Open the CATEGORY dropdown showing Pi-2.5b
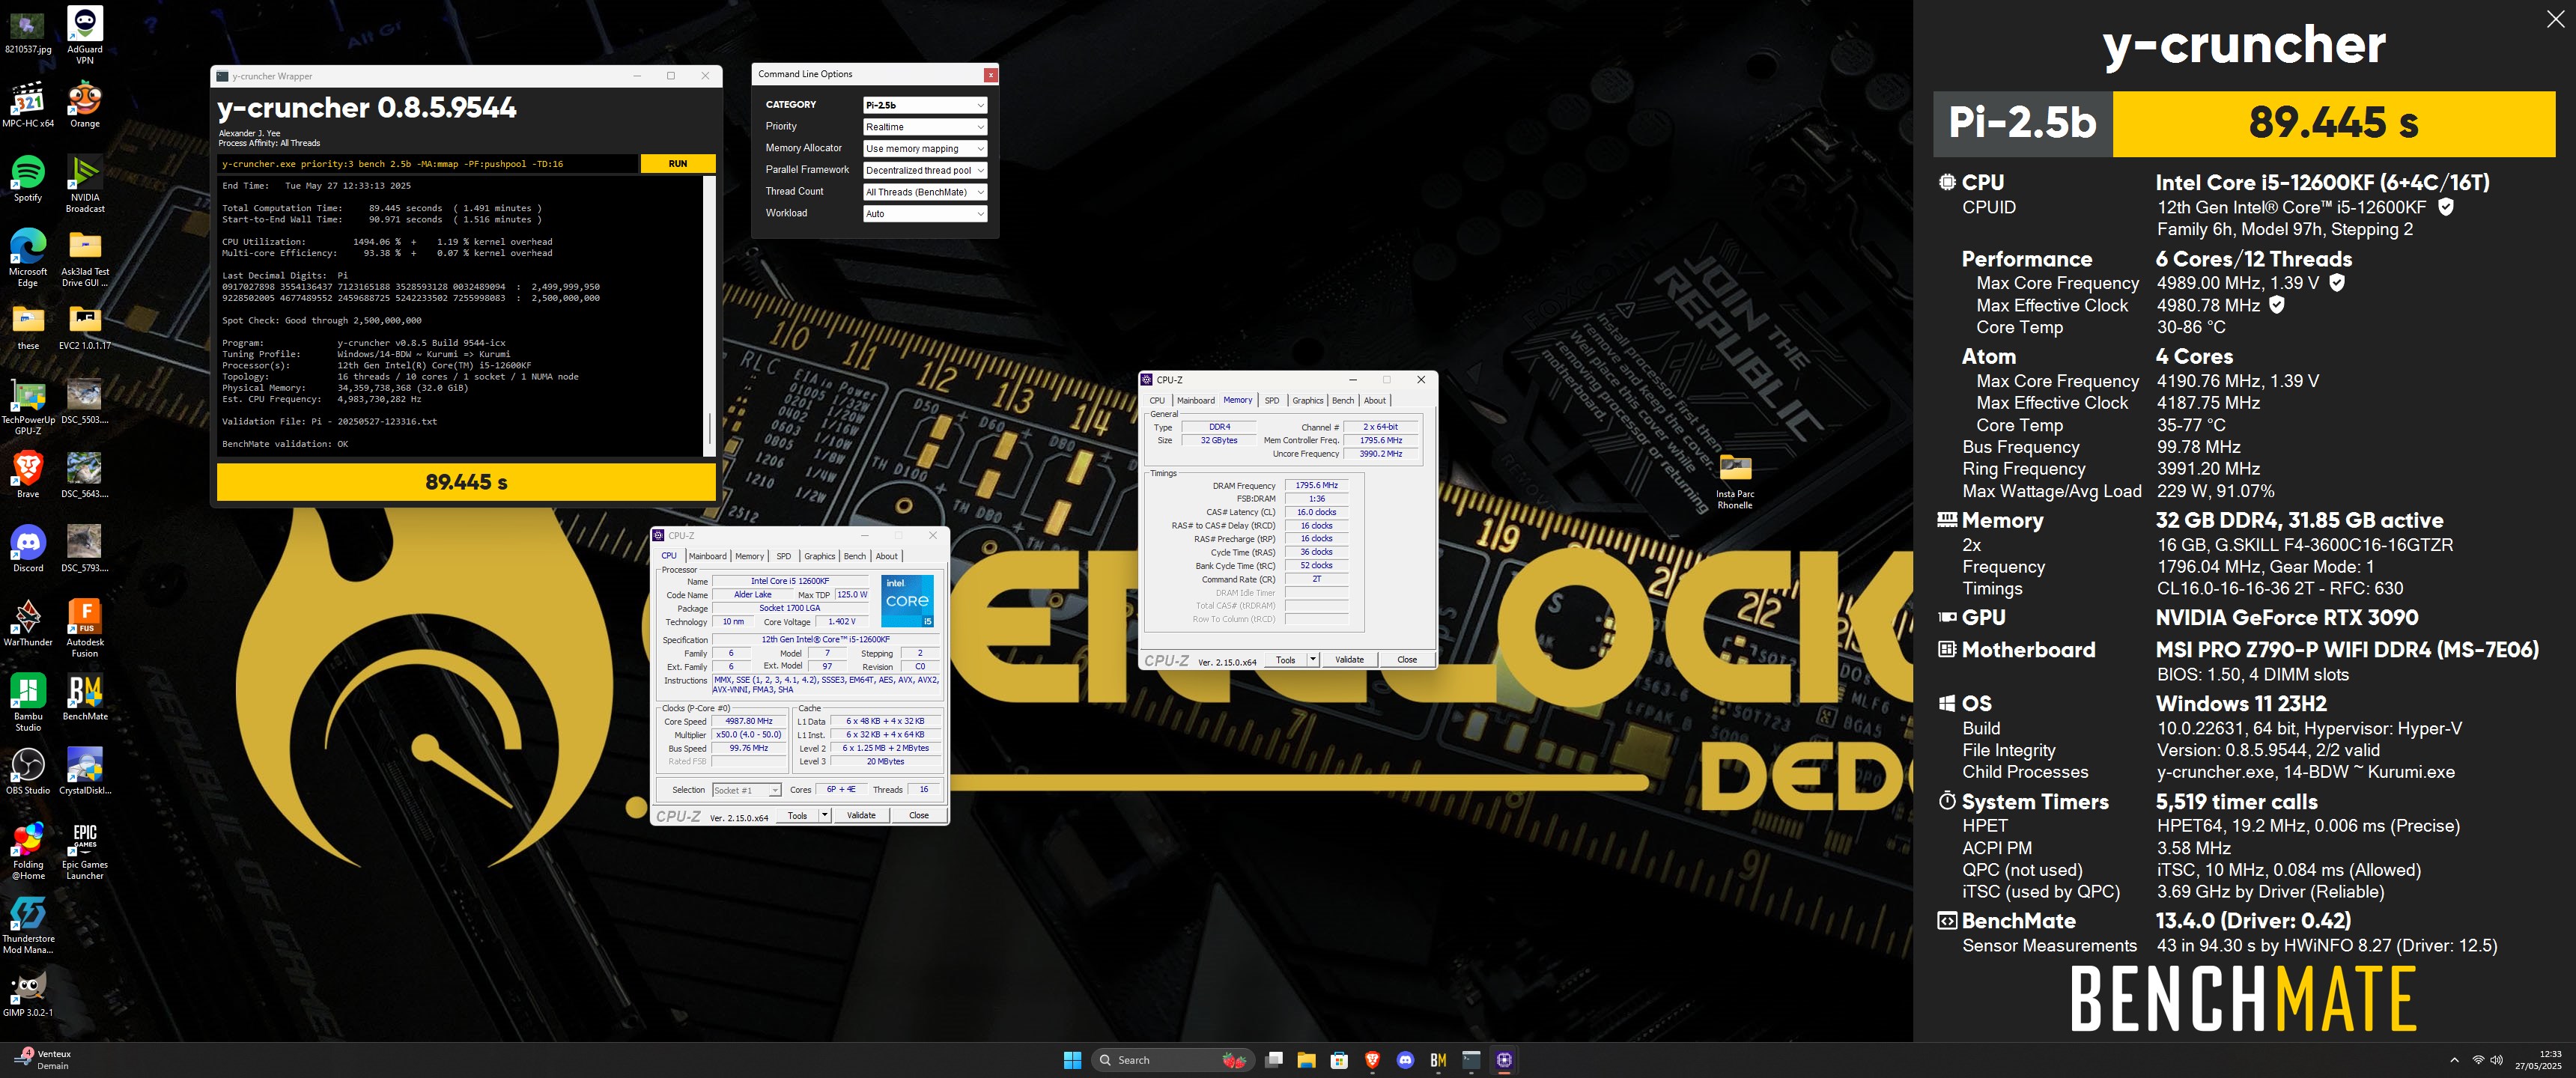Screen dimensions: 2576x1078 point(925,105)
